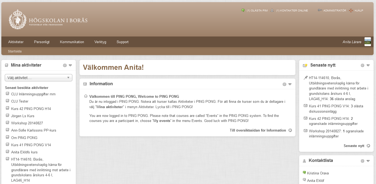Click book icon beside CLU Inlämningsuppgifter mm
Screen dimensions: 376x184
coord(7,94)
